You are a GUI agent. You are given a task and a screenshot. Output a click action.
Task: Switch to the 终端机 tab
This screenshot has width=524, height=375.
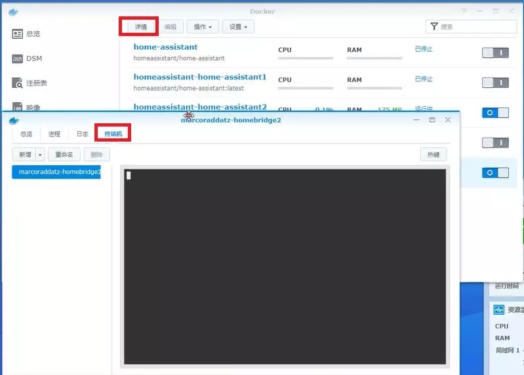click(x=113, y=134)
